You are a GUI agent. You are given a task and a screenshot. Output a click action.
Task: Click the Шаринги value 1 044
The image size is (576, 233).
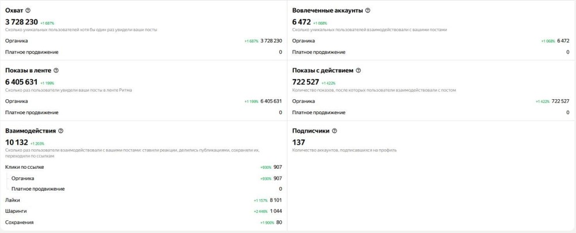[276, 211]
